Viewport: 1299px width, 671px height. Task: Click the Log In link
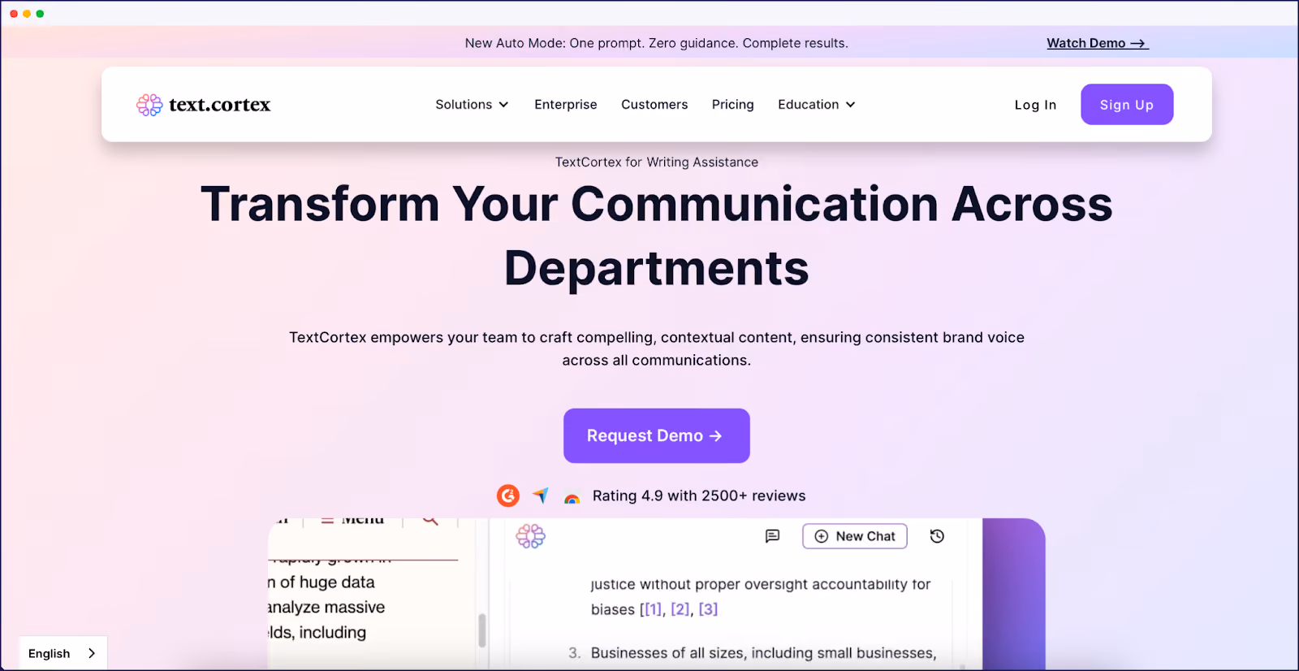[1035, 105]
